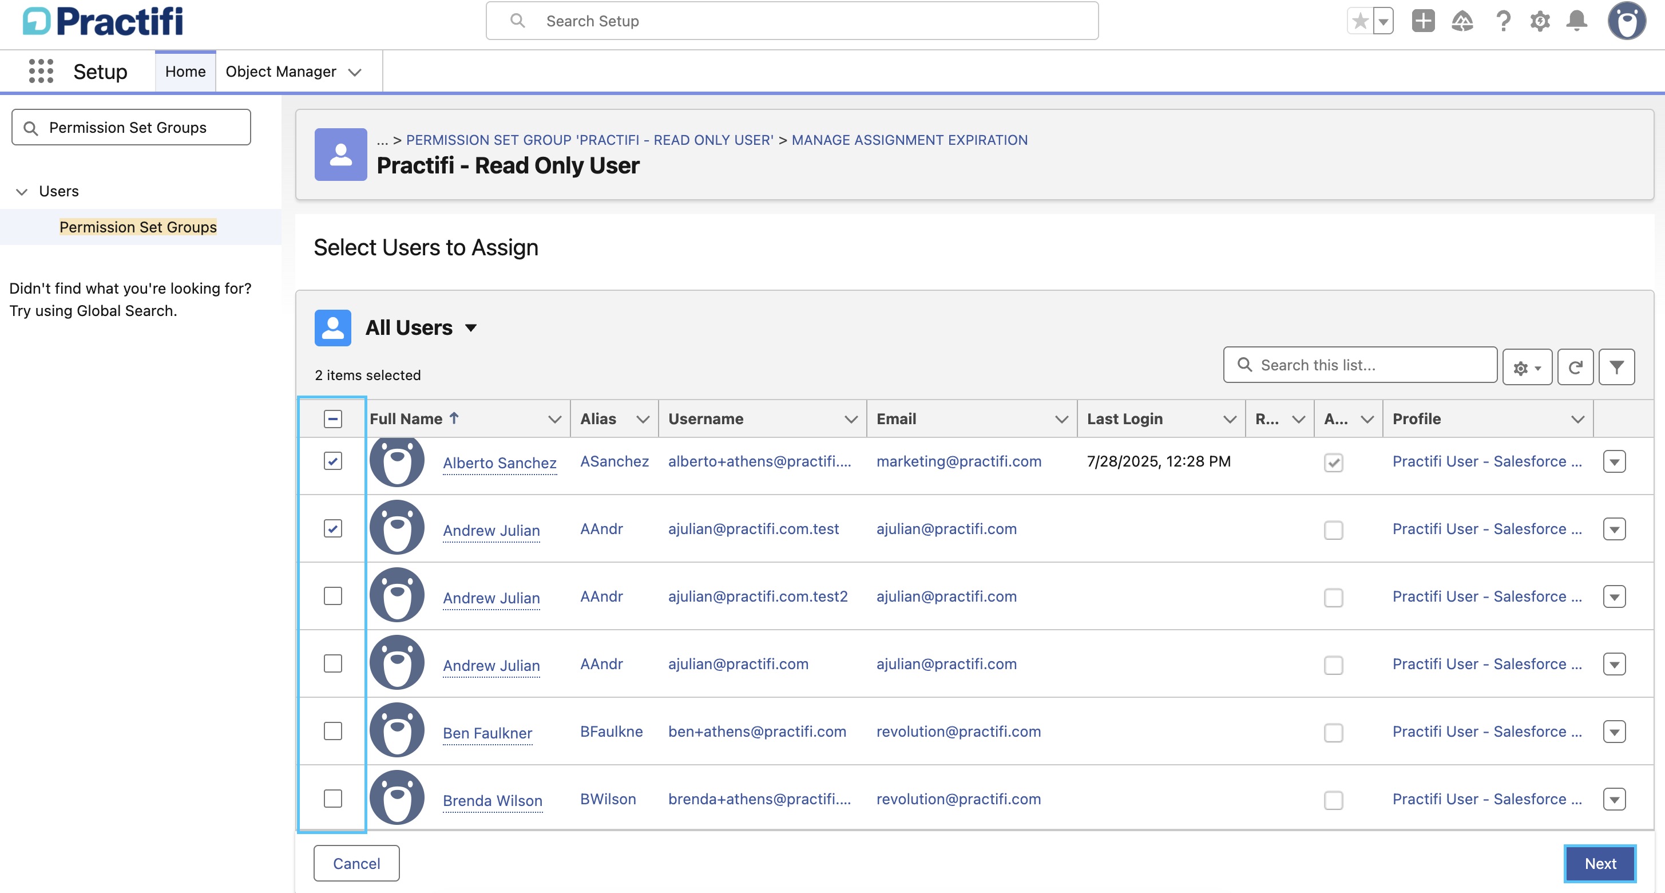Image resolution: width=1665 pixels, height=893 pixels.
Task: Open the setup gear icon in header
Action: click(x=1540, y=21)
